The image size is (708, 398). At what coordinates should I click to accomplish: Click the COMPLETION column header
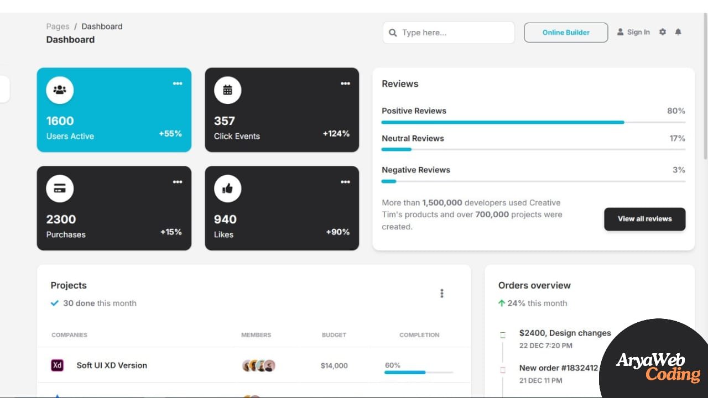tap(419, 335)
